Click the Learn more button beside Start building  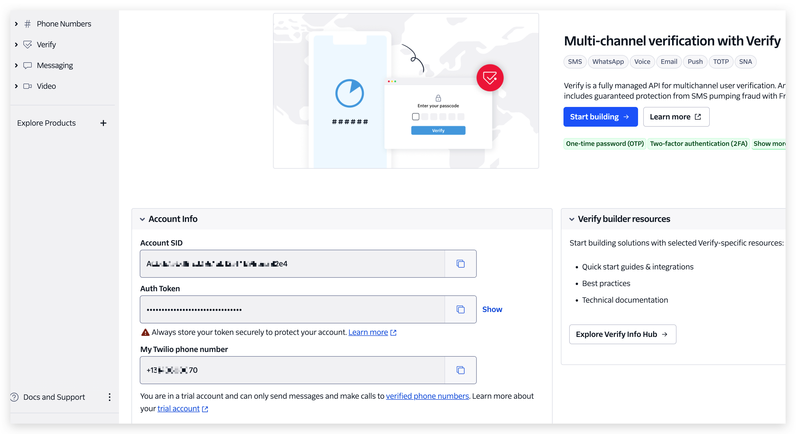[x=676, y=117]
